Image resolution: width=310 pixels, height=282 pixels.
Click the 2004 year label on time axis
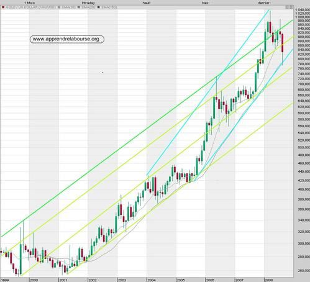click(152, 280)
